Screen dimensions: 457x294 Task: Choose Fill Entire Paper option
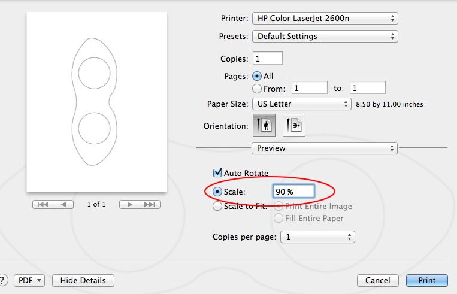pos(279,218)
